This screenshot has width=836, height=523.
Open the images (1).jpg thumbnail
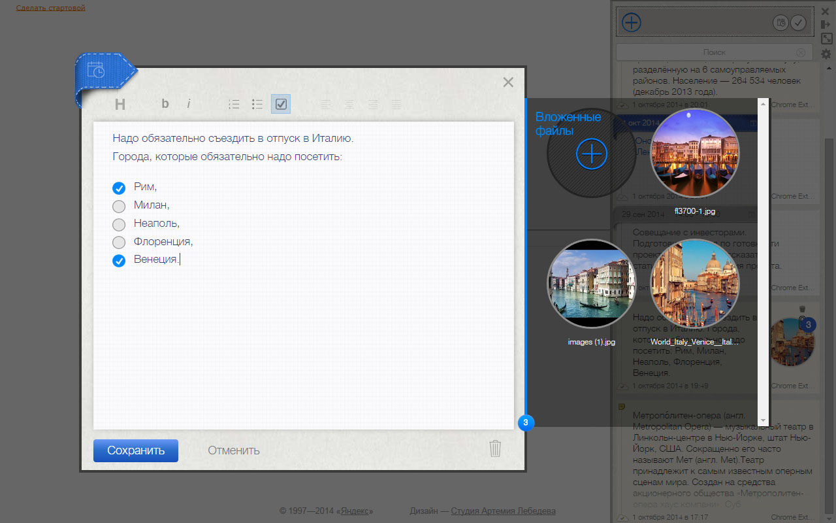[592, 284]
